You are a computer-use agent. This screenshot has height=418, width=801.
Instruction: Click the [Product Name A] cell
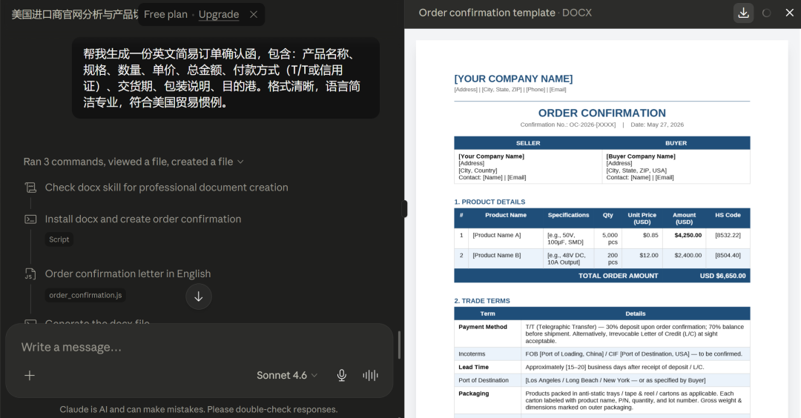tap(506, 239)
